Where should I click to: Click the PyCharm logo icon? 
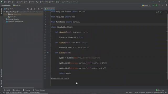[2, 2]
